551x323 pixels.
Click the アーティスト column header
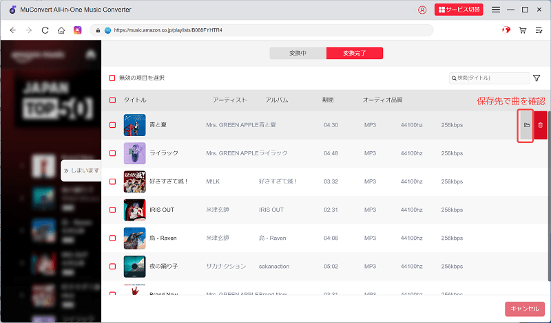tap(230, 100)
